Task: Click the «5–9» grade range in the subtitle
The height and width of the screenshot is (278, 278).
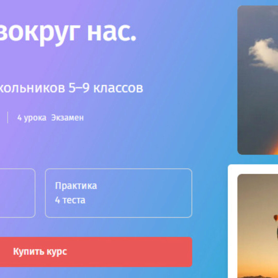Action: pyautogui.click(x=79, y=88)
